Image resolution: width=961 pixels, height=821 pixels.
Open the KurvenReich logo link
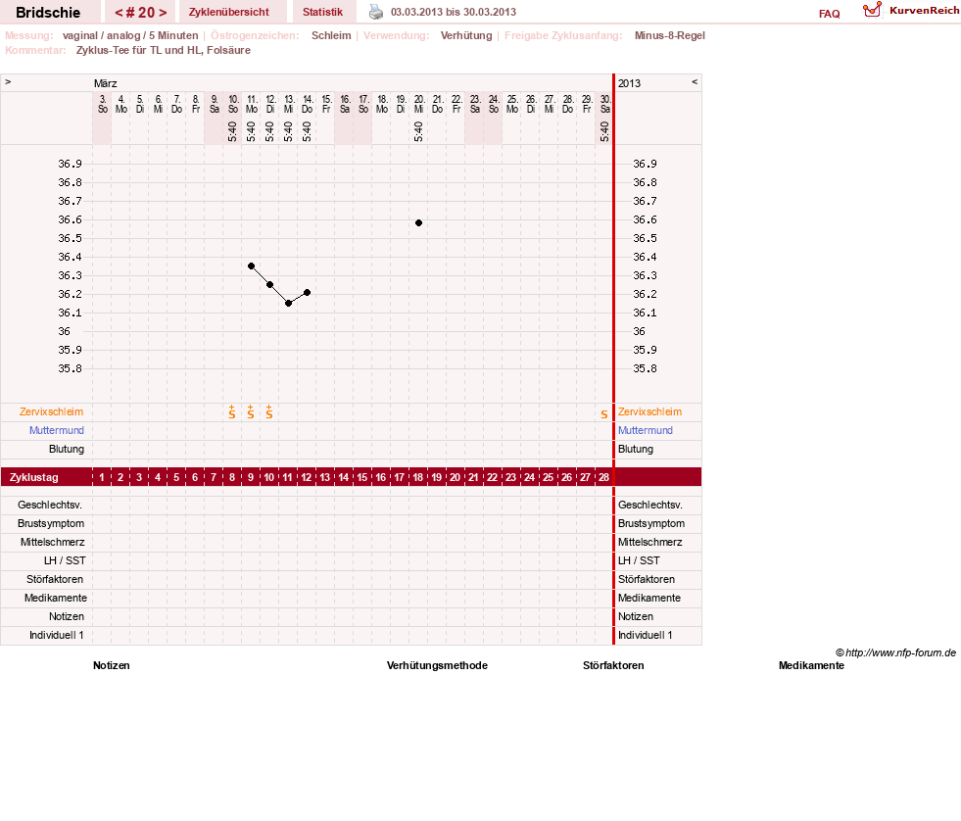coord(911,11)
